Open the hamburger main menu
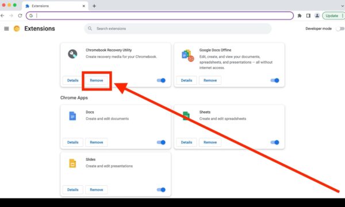This screenshot has height=207, width=345. (6, 29)
